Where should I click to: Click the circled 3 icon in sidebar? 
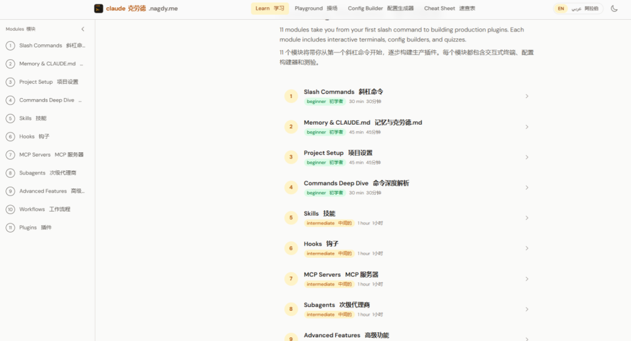point(10,82)
